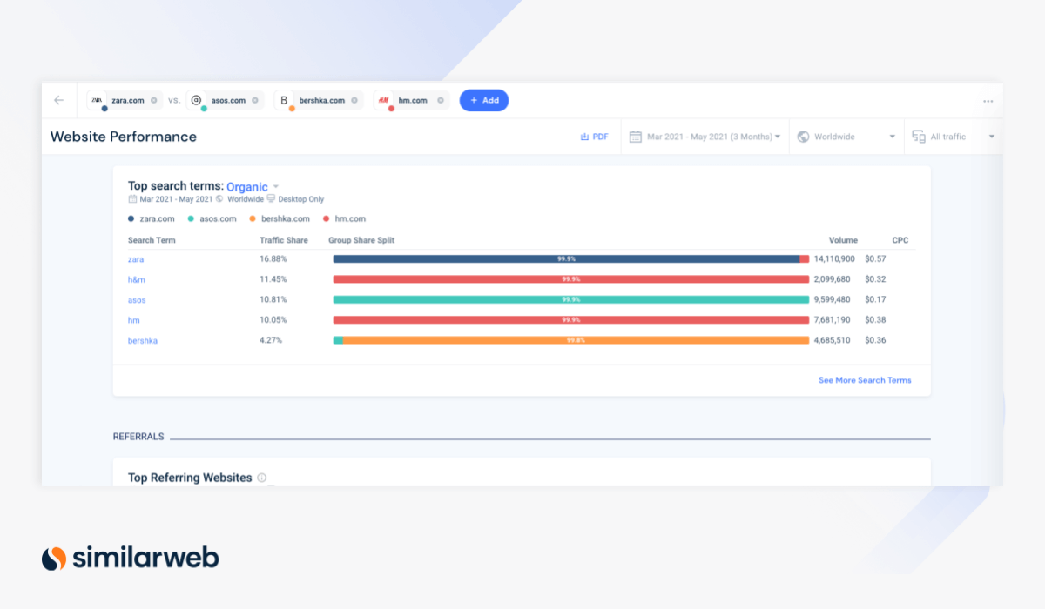
Task: Remove zara.com from the comparison
Action: pyautogui.click(x=154, y=100)
